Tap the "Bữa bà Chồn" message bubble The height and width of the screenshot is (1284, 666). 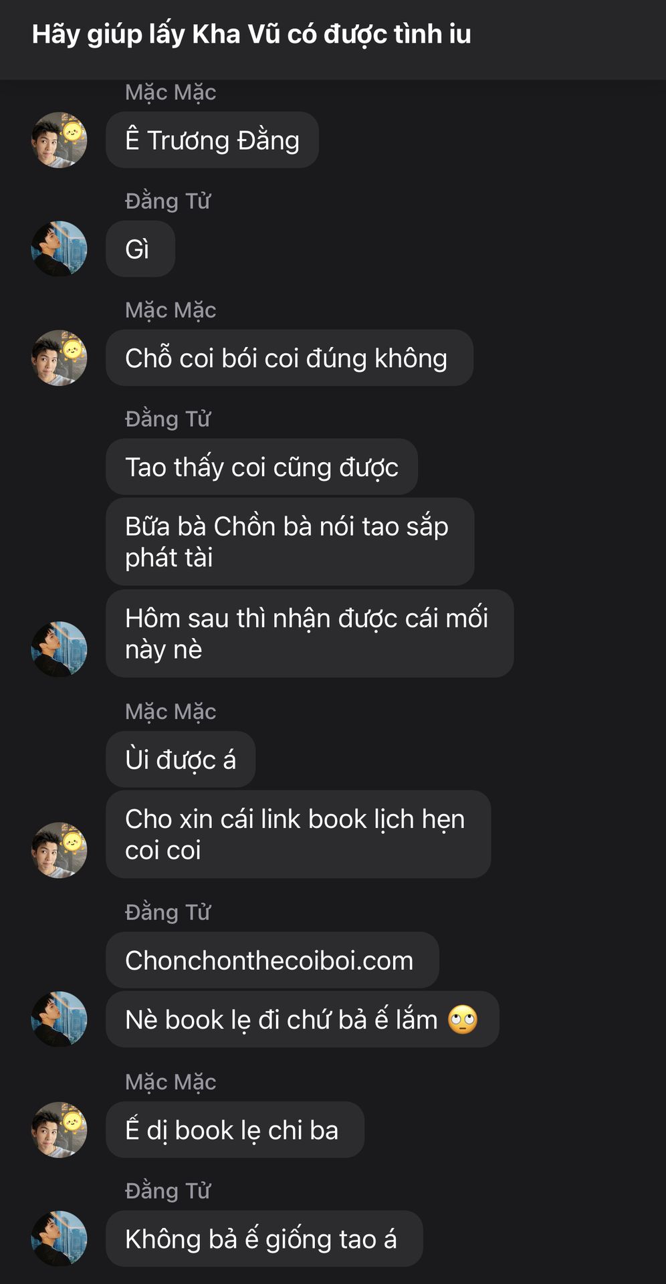pyautogui.click(x=290, y=542)
